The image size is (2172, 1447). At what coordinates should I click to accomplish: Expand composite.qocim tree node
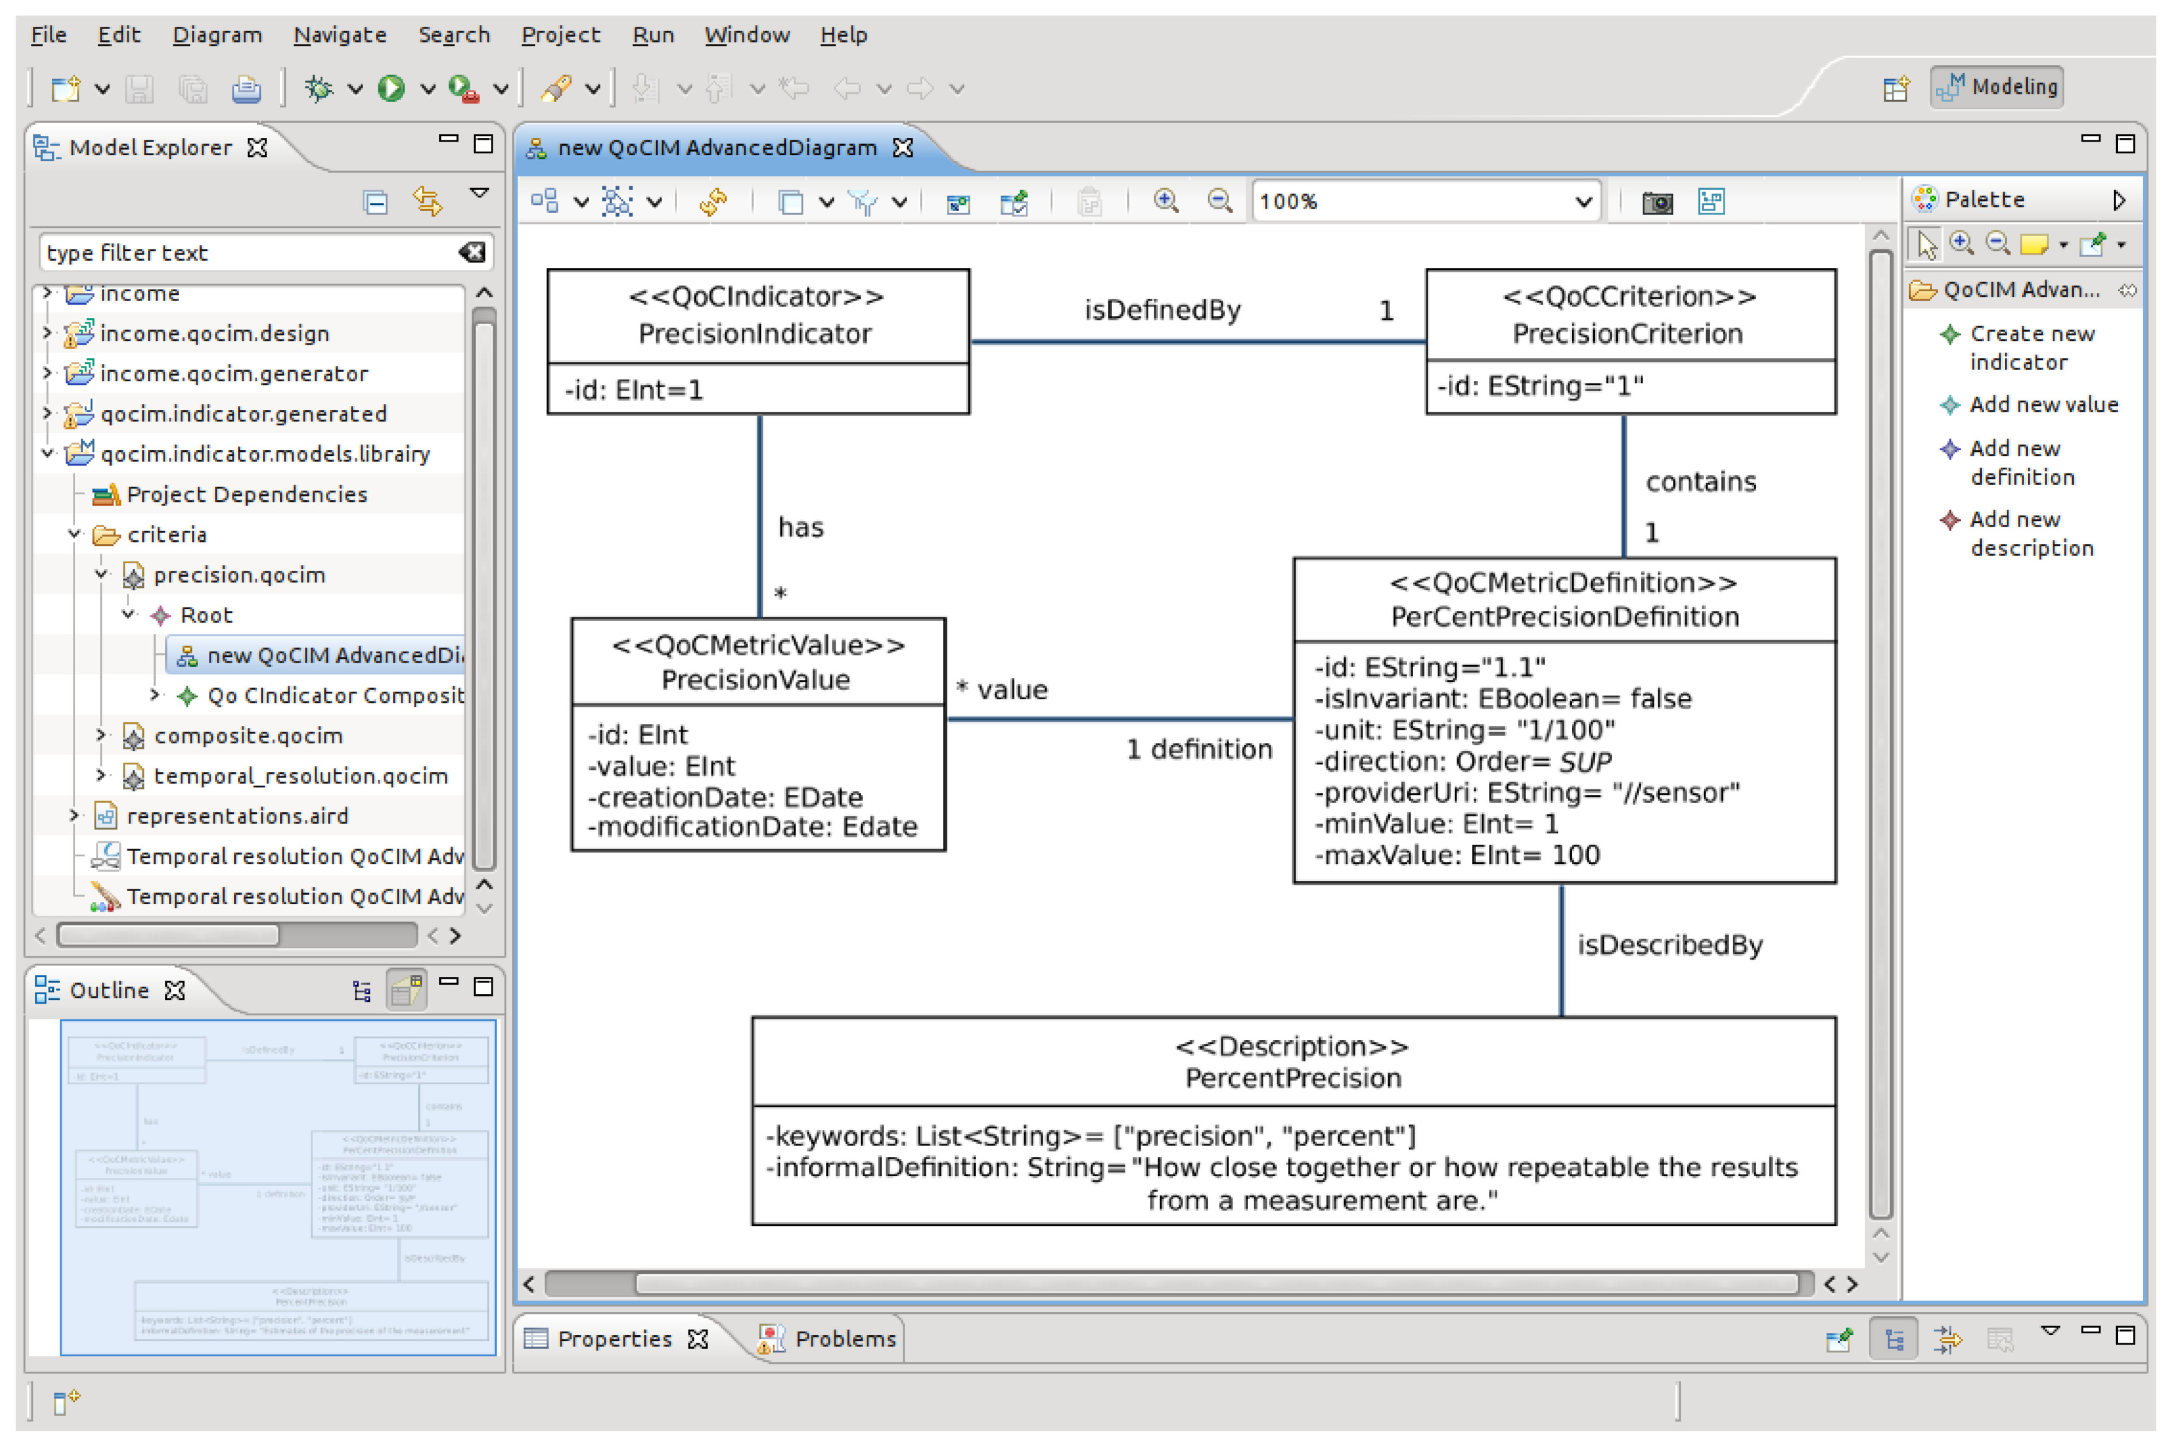101,735
